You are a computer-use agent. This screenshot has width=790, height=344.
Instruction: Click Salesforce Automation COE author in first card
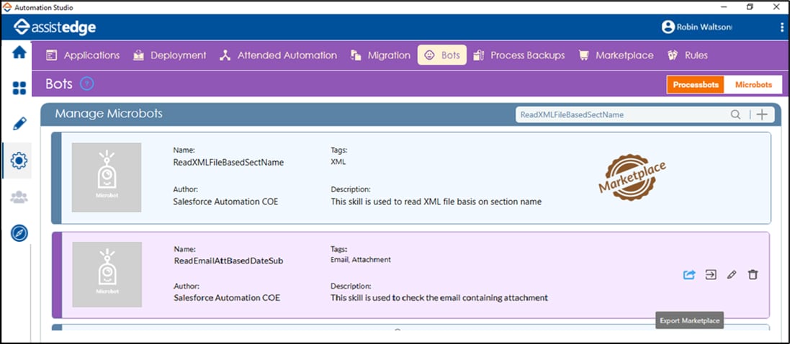click(x=225, y=202)
